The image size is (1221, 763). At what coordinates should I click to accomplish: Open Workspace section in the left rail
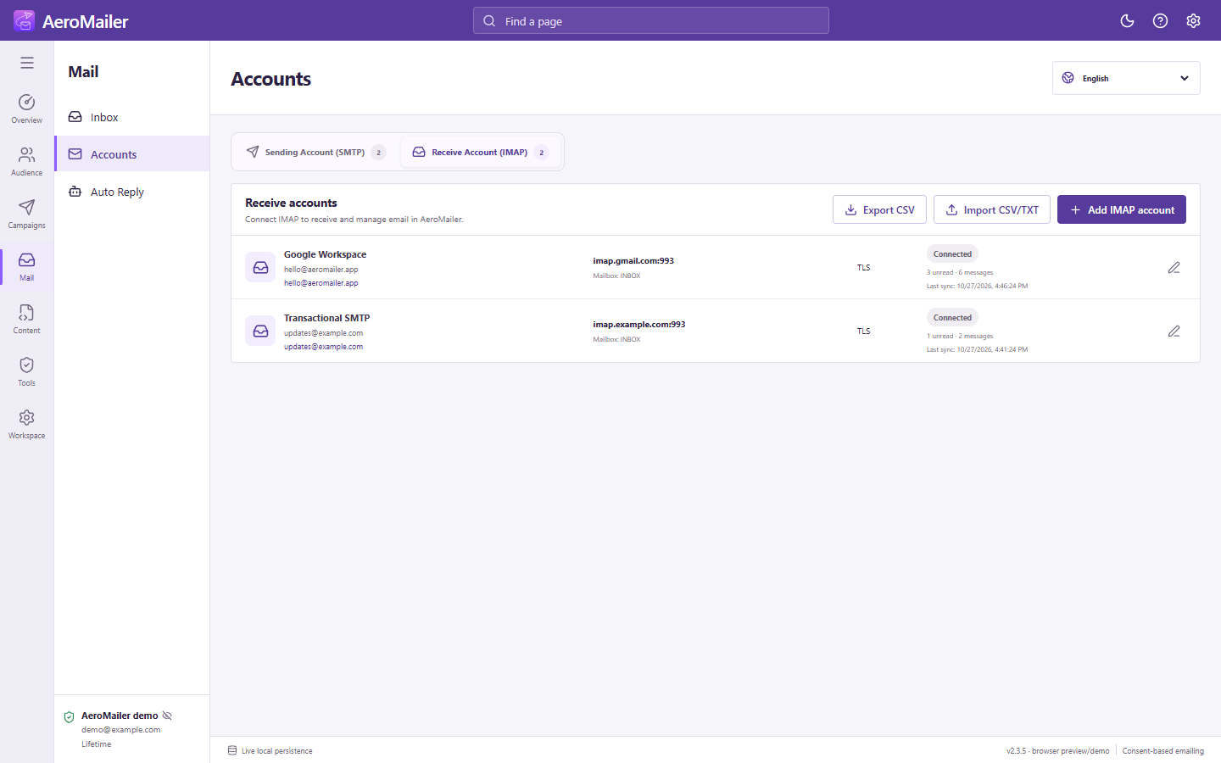(x=27, y=425)
